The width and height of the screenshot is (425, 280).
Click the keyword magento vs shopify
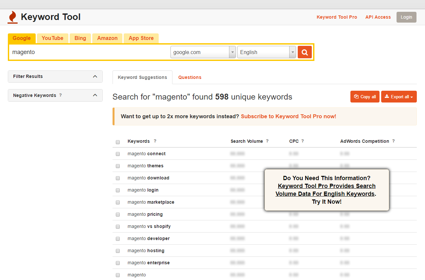(x=149, y=226)
